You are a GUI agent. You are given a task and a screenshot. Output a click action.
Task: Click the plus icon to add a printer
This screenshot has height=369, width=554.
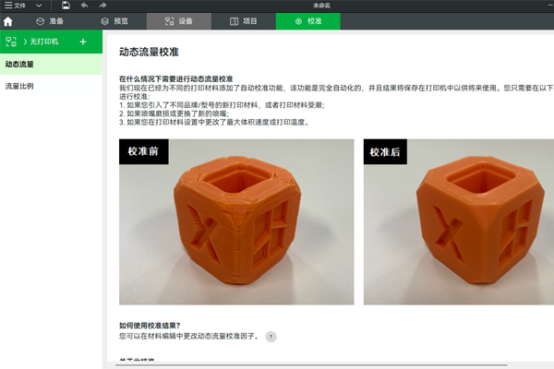coord(83,42)
